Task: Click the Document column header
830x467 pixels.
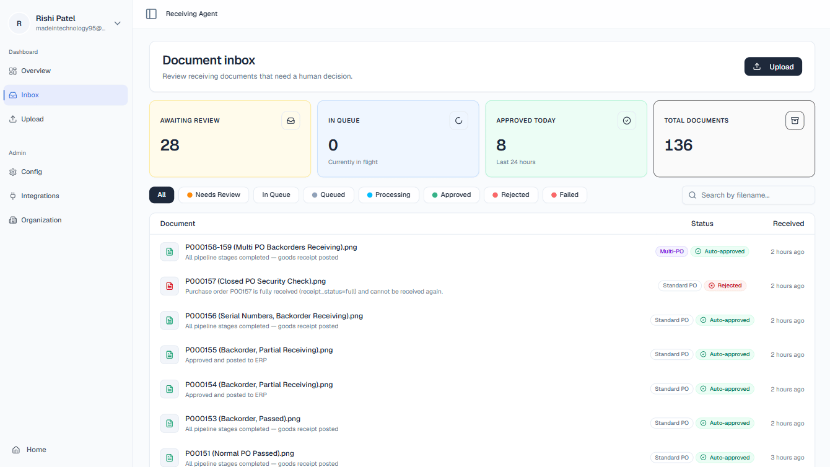Action: (178, 224)
